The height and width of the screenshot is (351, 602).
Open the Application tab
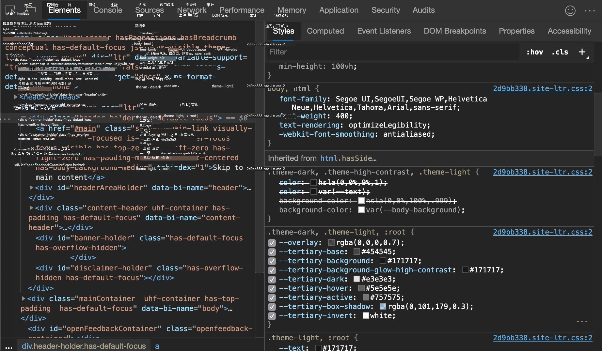tap(339, 10)
